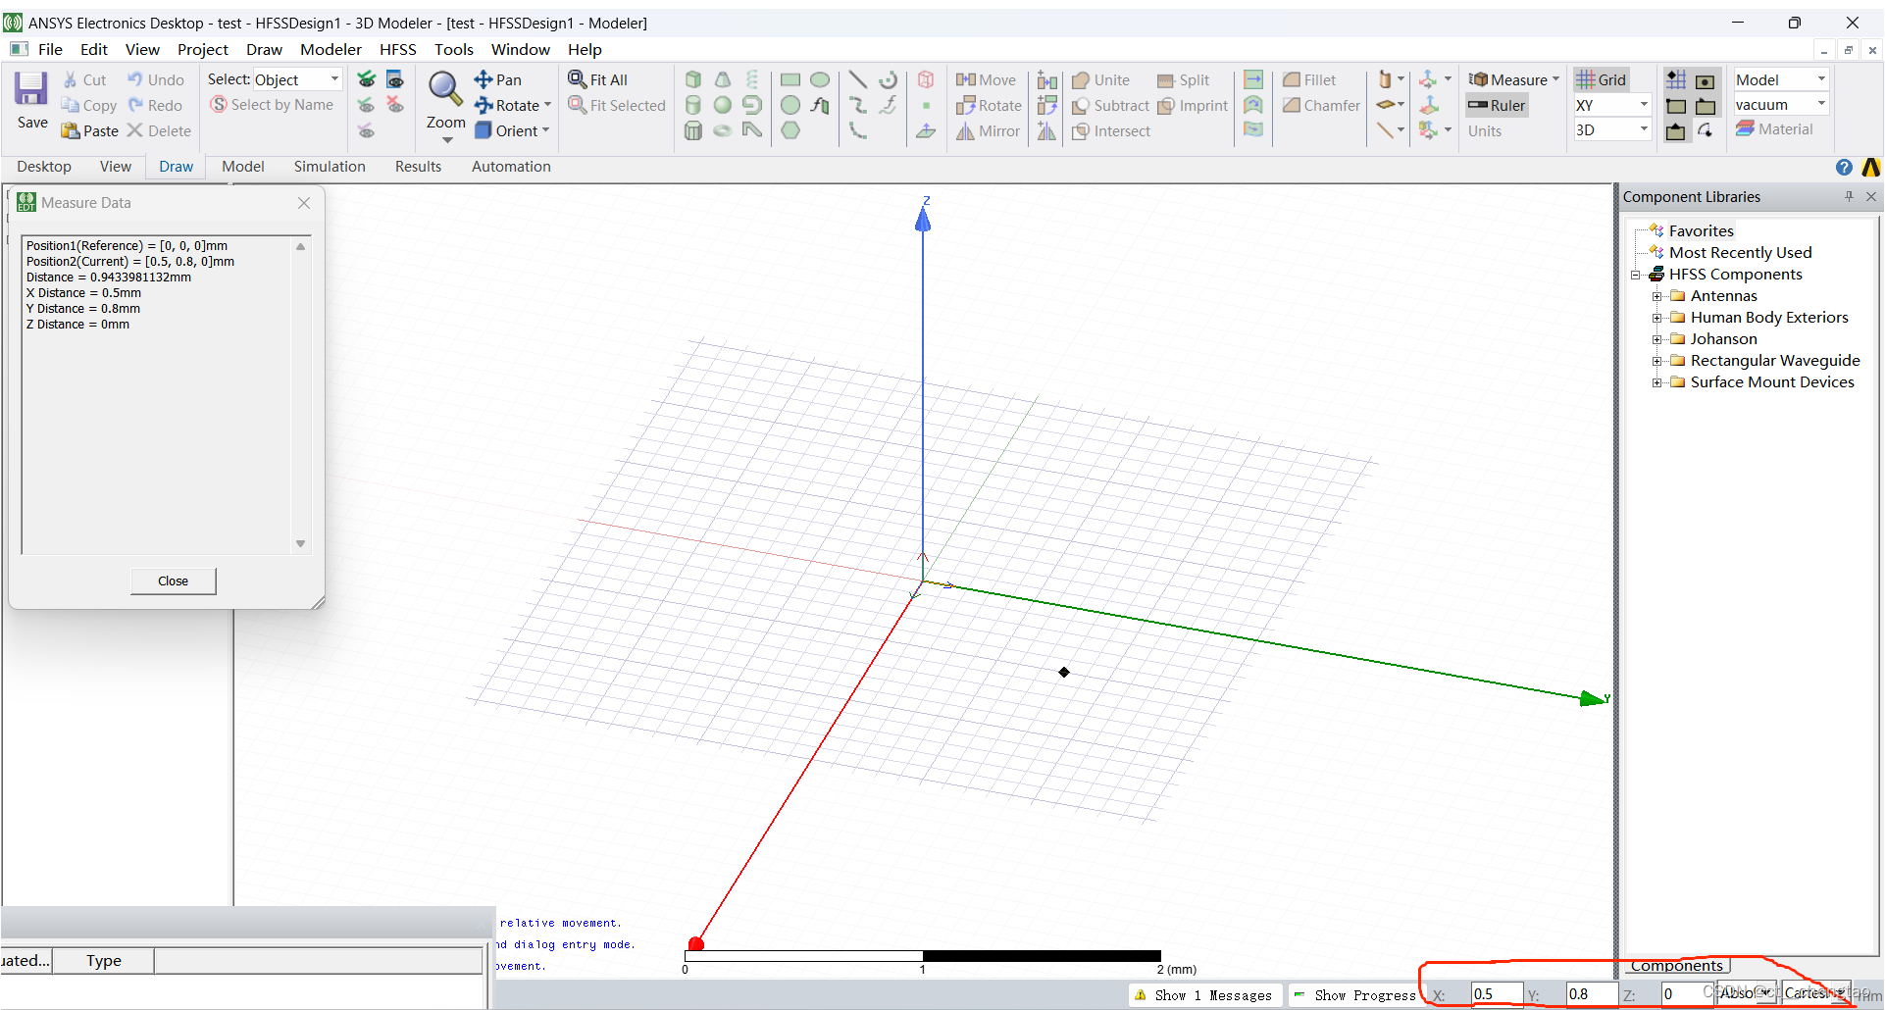This screenshot has width=1885, height=1010.
Task: Insert a plane
Action: (926, 130)
